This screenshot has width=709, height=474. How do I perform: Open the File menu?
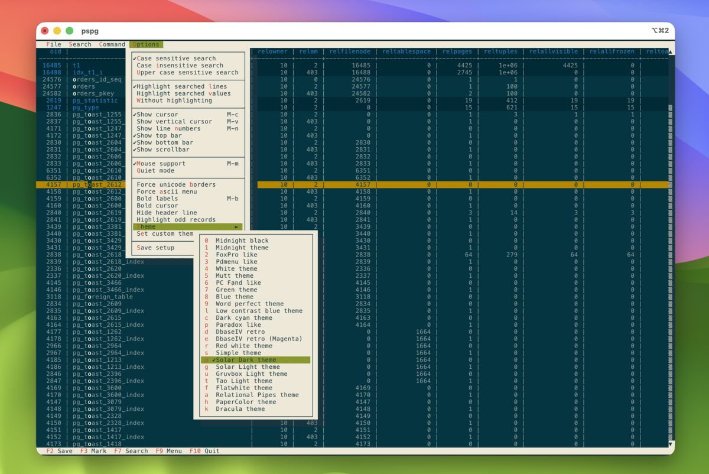53,44
